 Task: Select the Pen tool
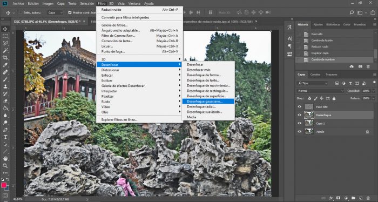(5, 130)
